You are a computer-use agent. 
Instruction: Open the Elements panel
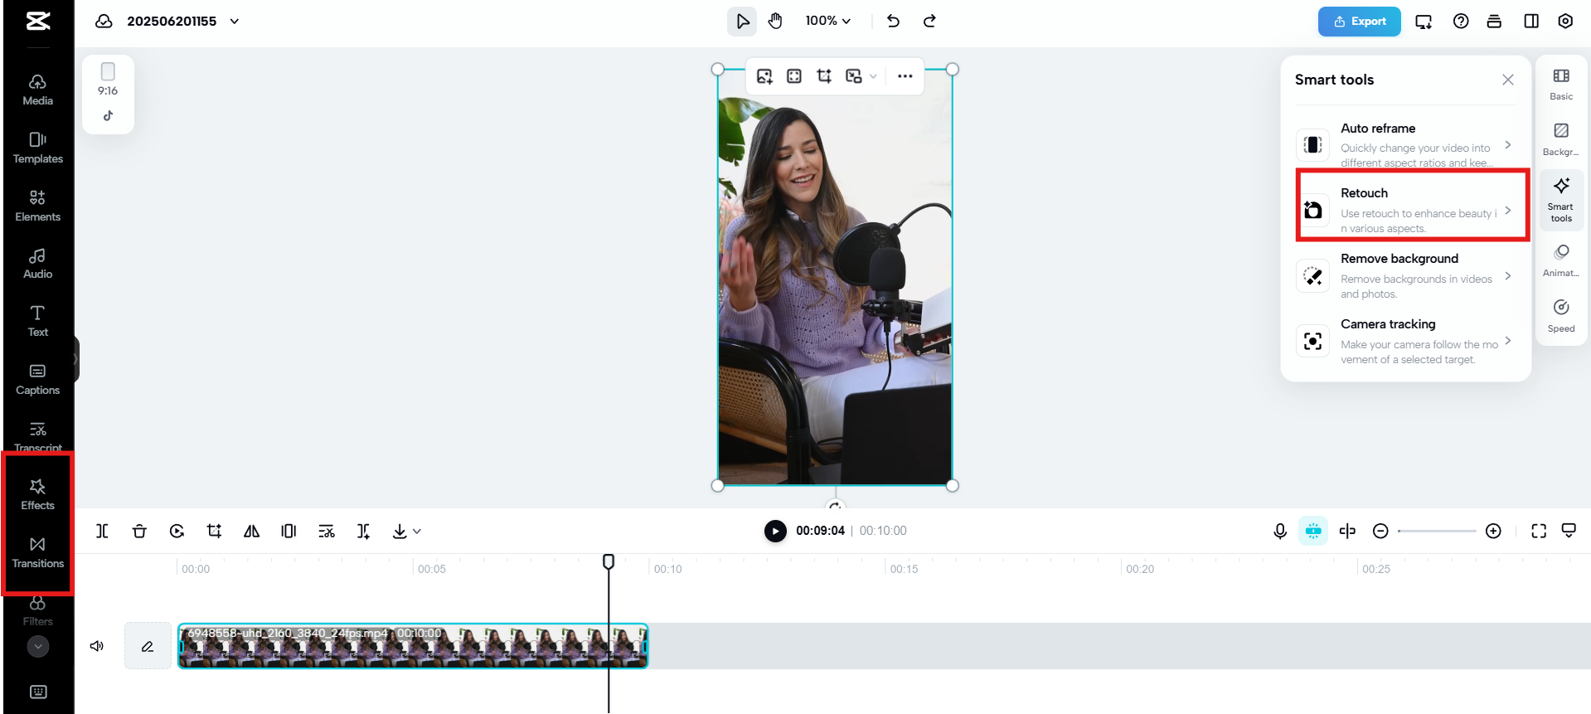point(37,206)
